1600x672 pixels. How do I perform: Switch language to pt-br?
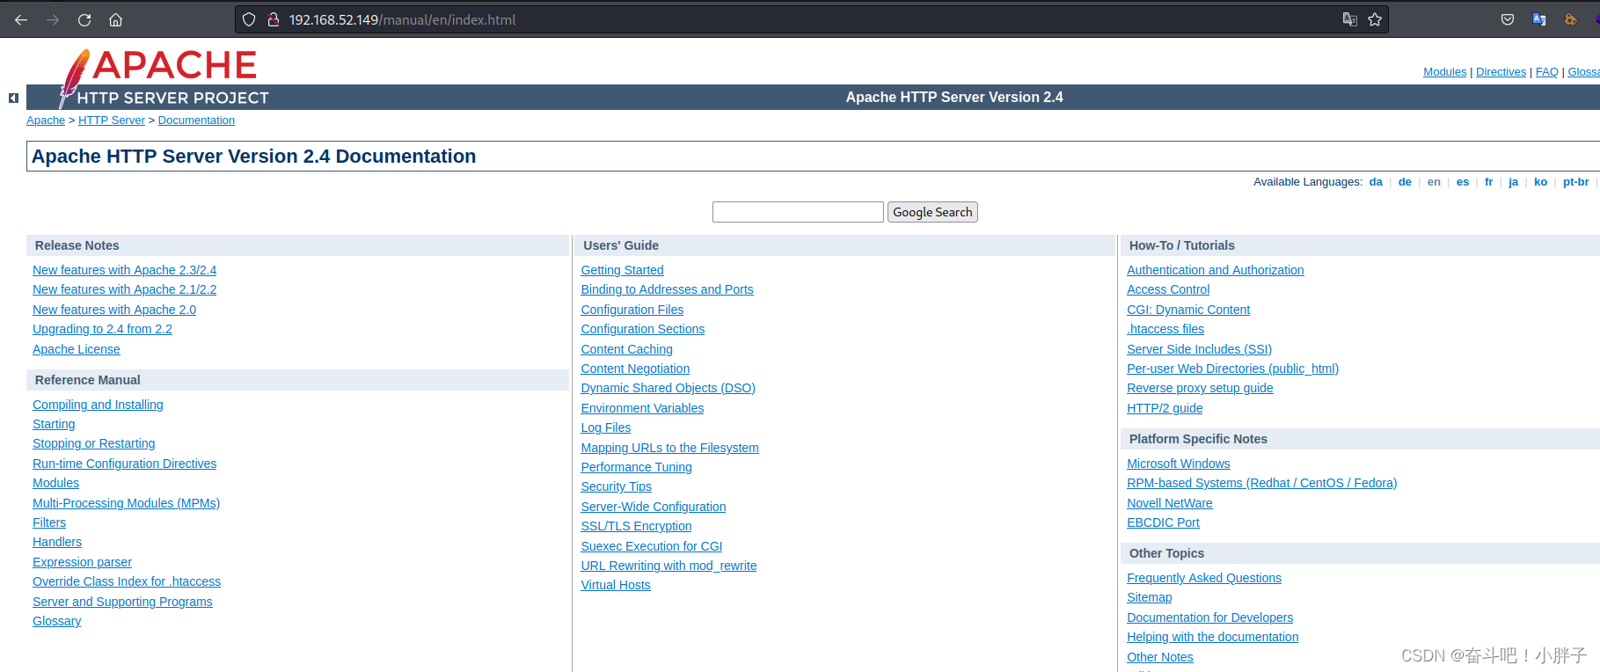(1576, 182)
